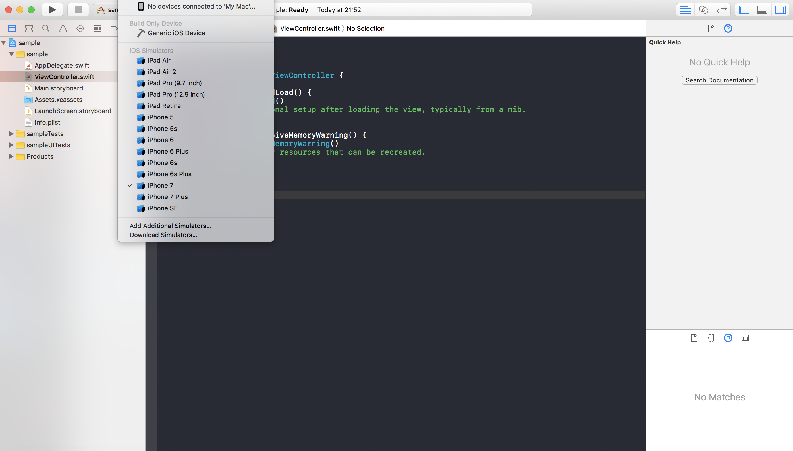Expand the Products folder

click(x=11, y=156)
